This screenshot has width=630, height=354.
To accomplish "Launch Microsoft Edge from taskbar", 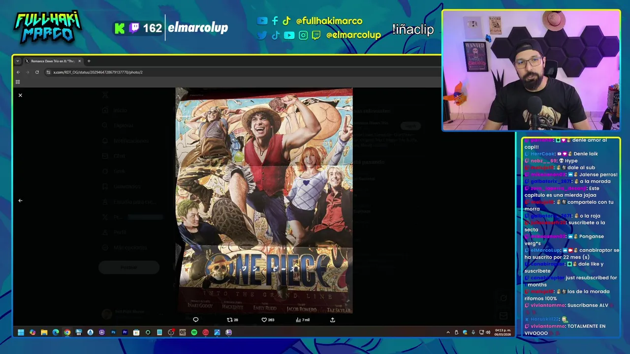I will (56, 332).
